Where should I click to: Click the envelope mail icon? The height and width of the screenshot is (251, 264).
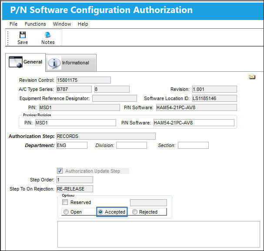click(252, 77)
